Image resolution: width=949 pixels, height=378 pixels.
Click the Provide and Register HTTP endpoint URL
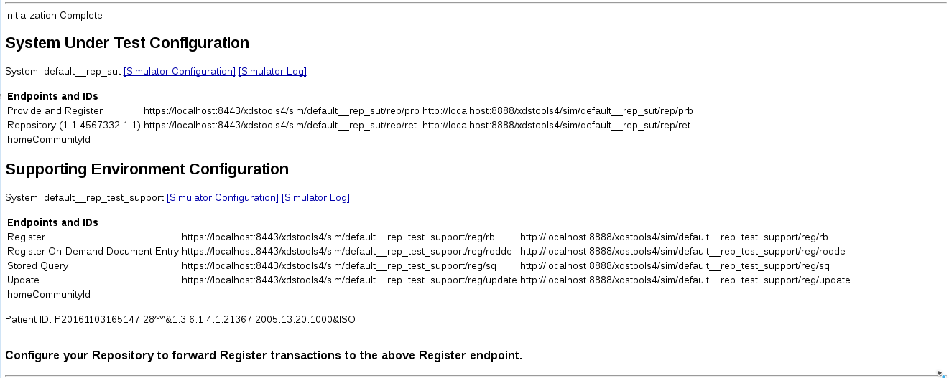[x=557, y=111]
